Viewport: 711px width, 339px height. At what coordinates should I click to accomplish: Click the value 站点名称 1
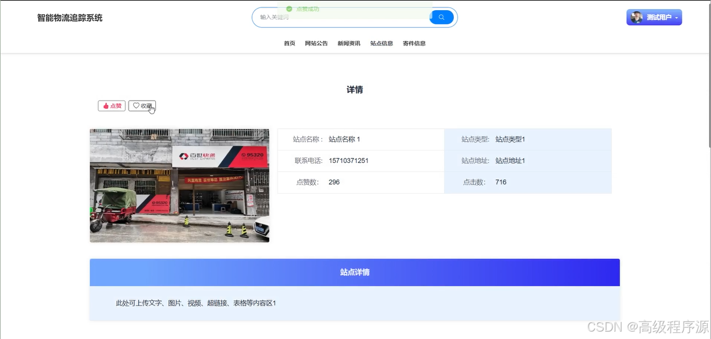point(345,139)
